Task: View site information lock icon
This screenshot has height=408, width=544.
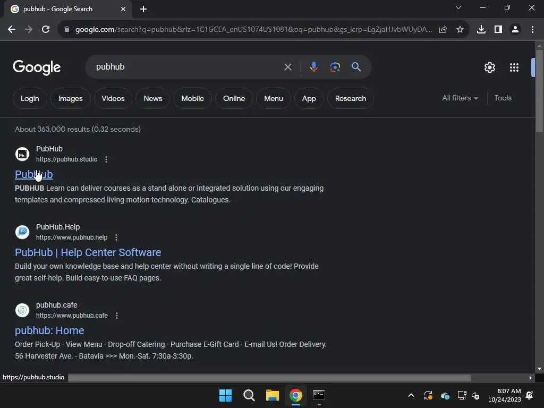Action: [67, 30]
